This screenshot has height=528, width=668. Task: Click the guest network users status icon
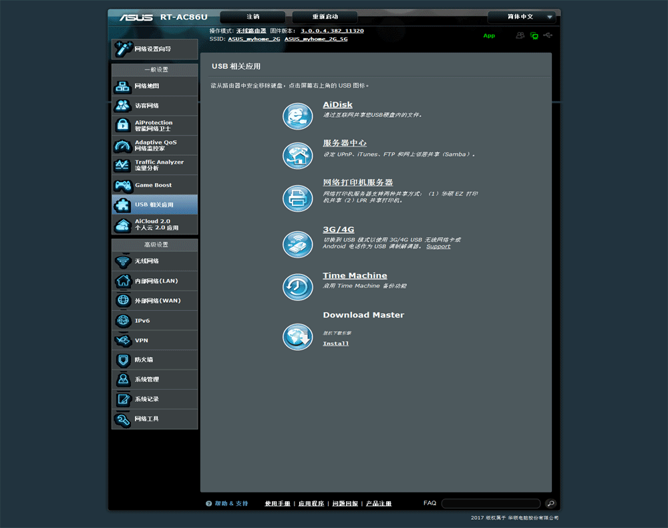pos(520,35)
